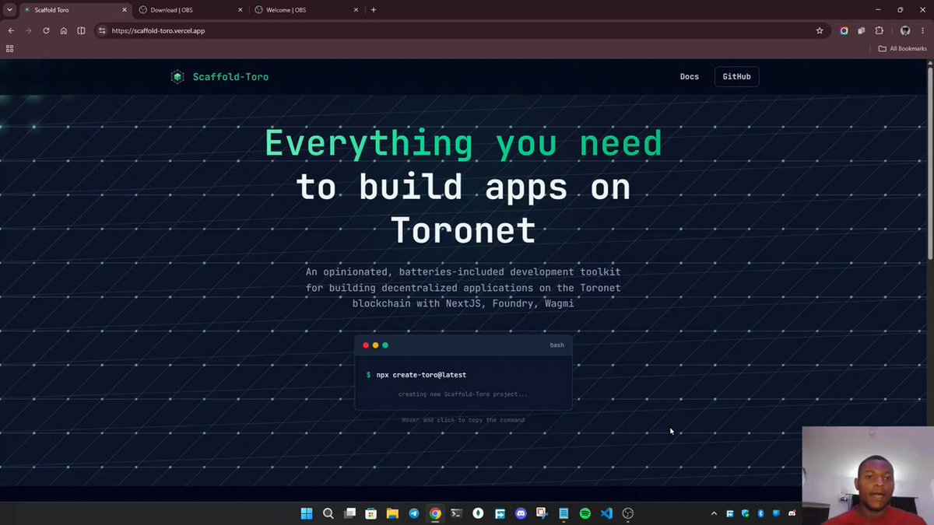Go to the browser home page
This screenshot has width=934, height=525.
64,30
